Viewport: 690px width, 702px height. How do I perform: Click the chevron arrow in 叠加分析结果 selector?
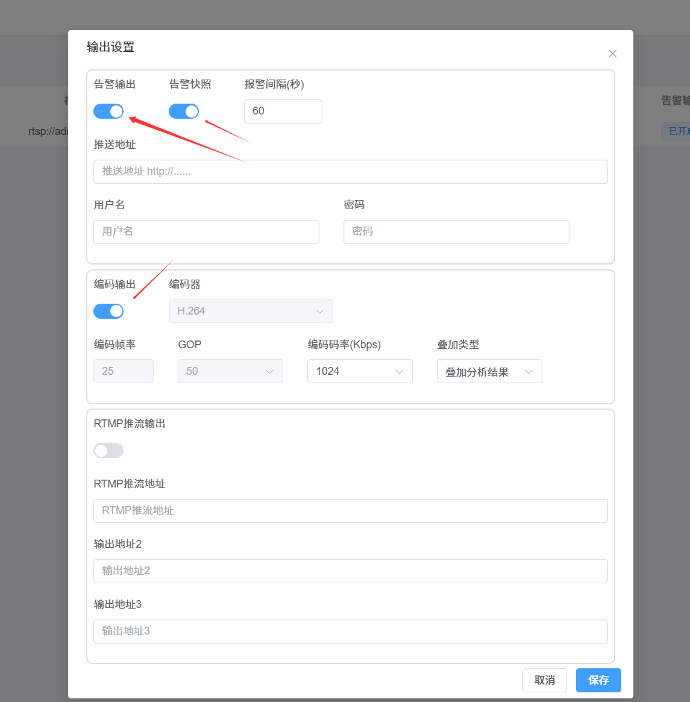click(529, 372)
